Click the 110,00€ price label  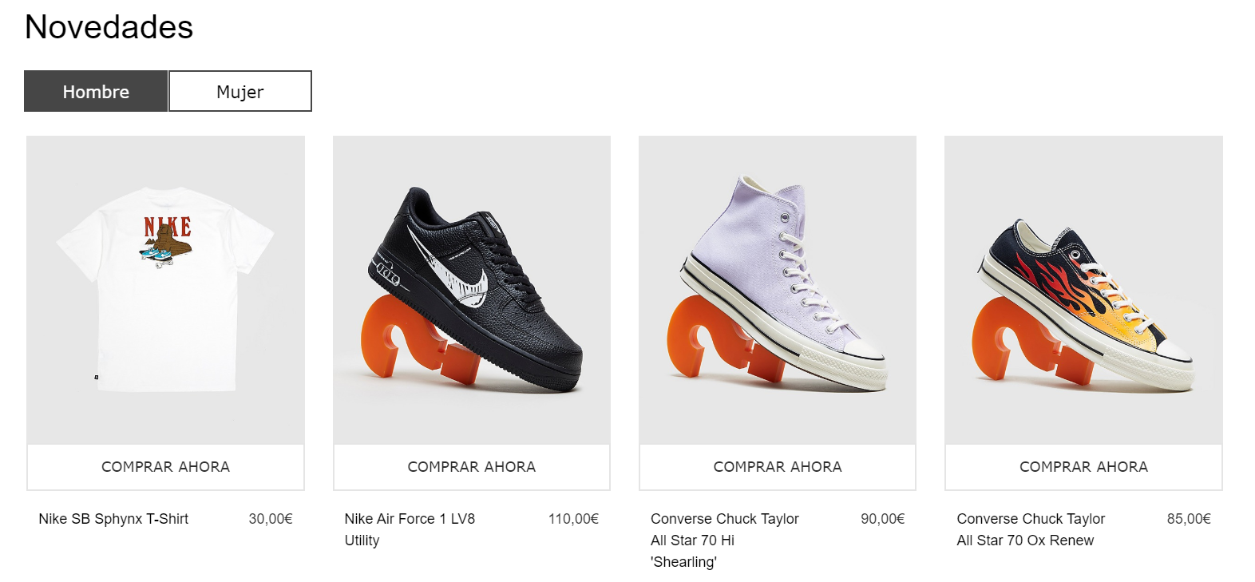573,519
